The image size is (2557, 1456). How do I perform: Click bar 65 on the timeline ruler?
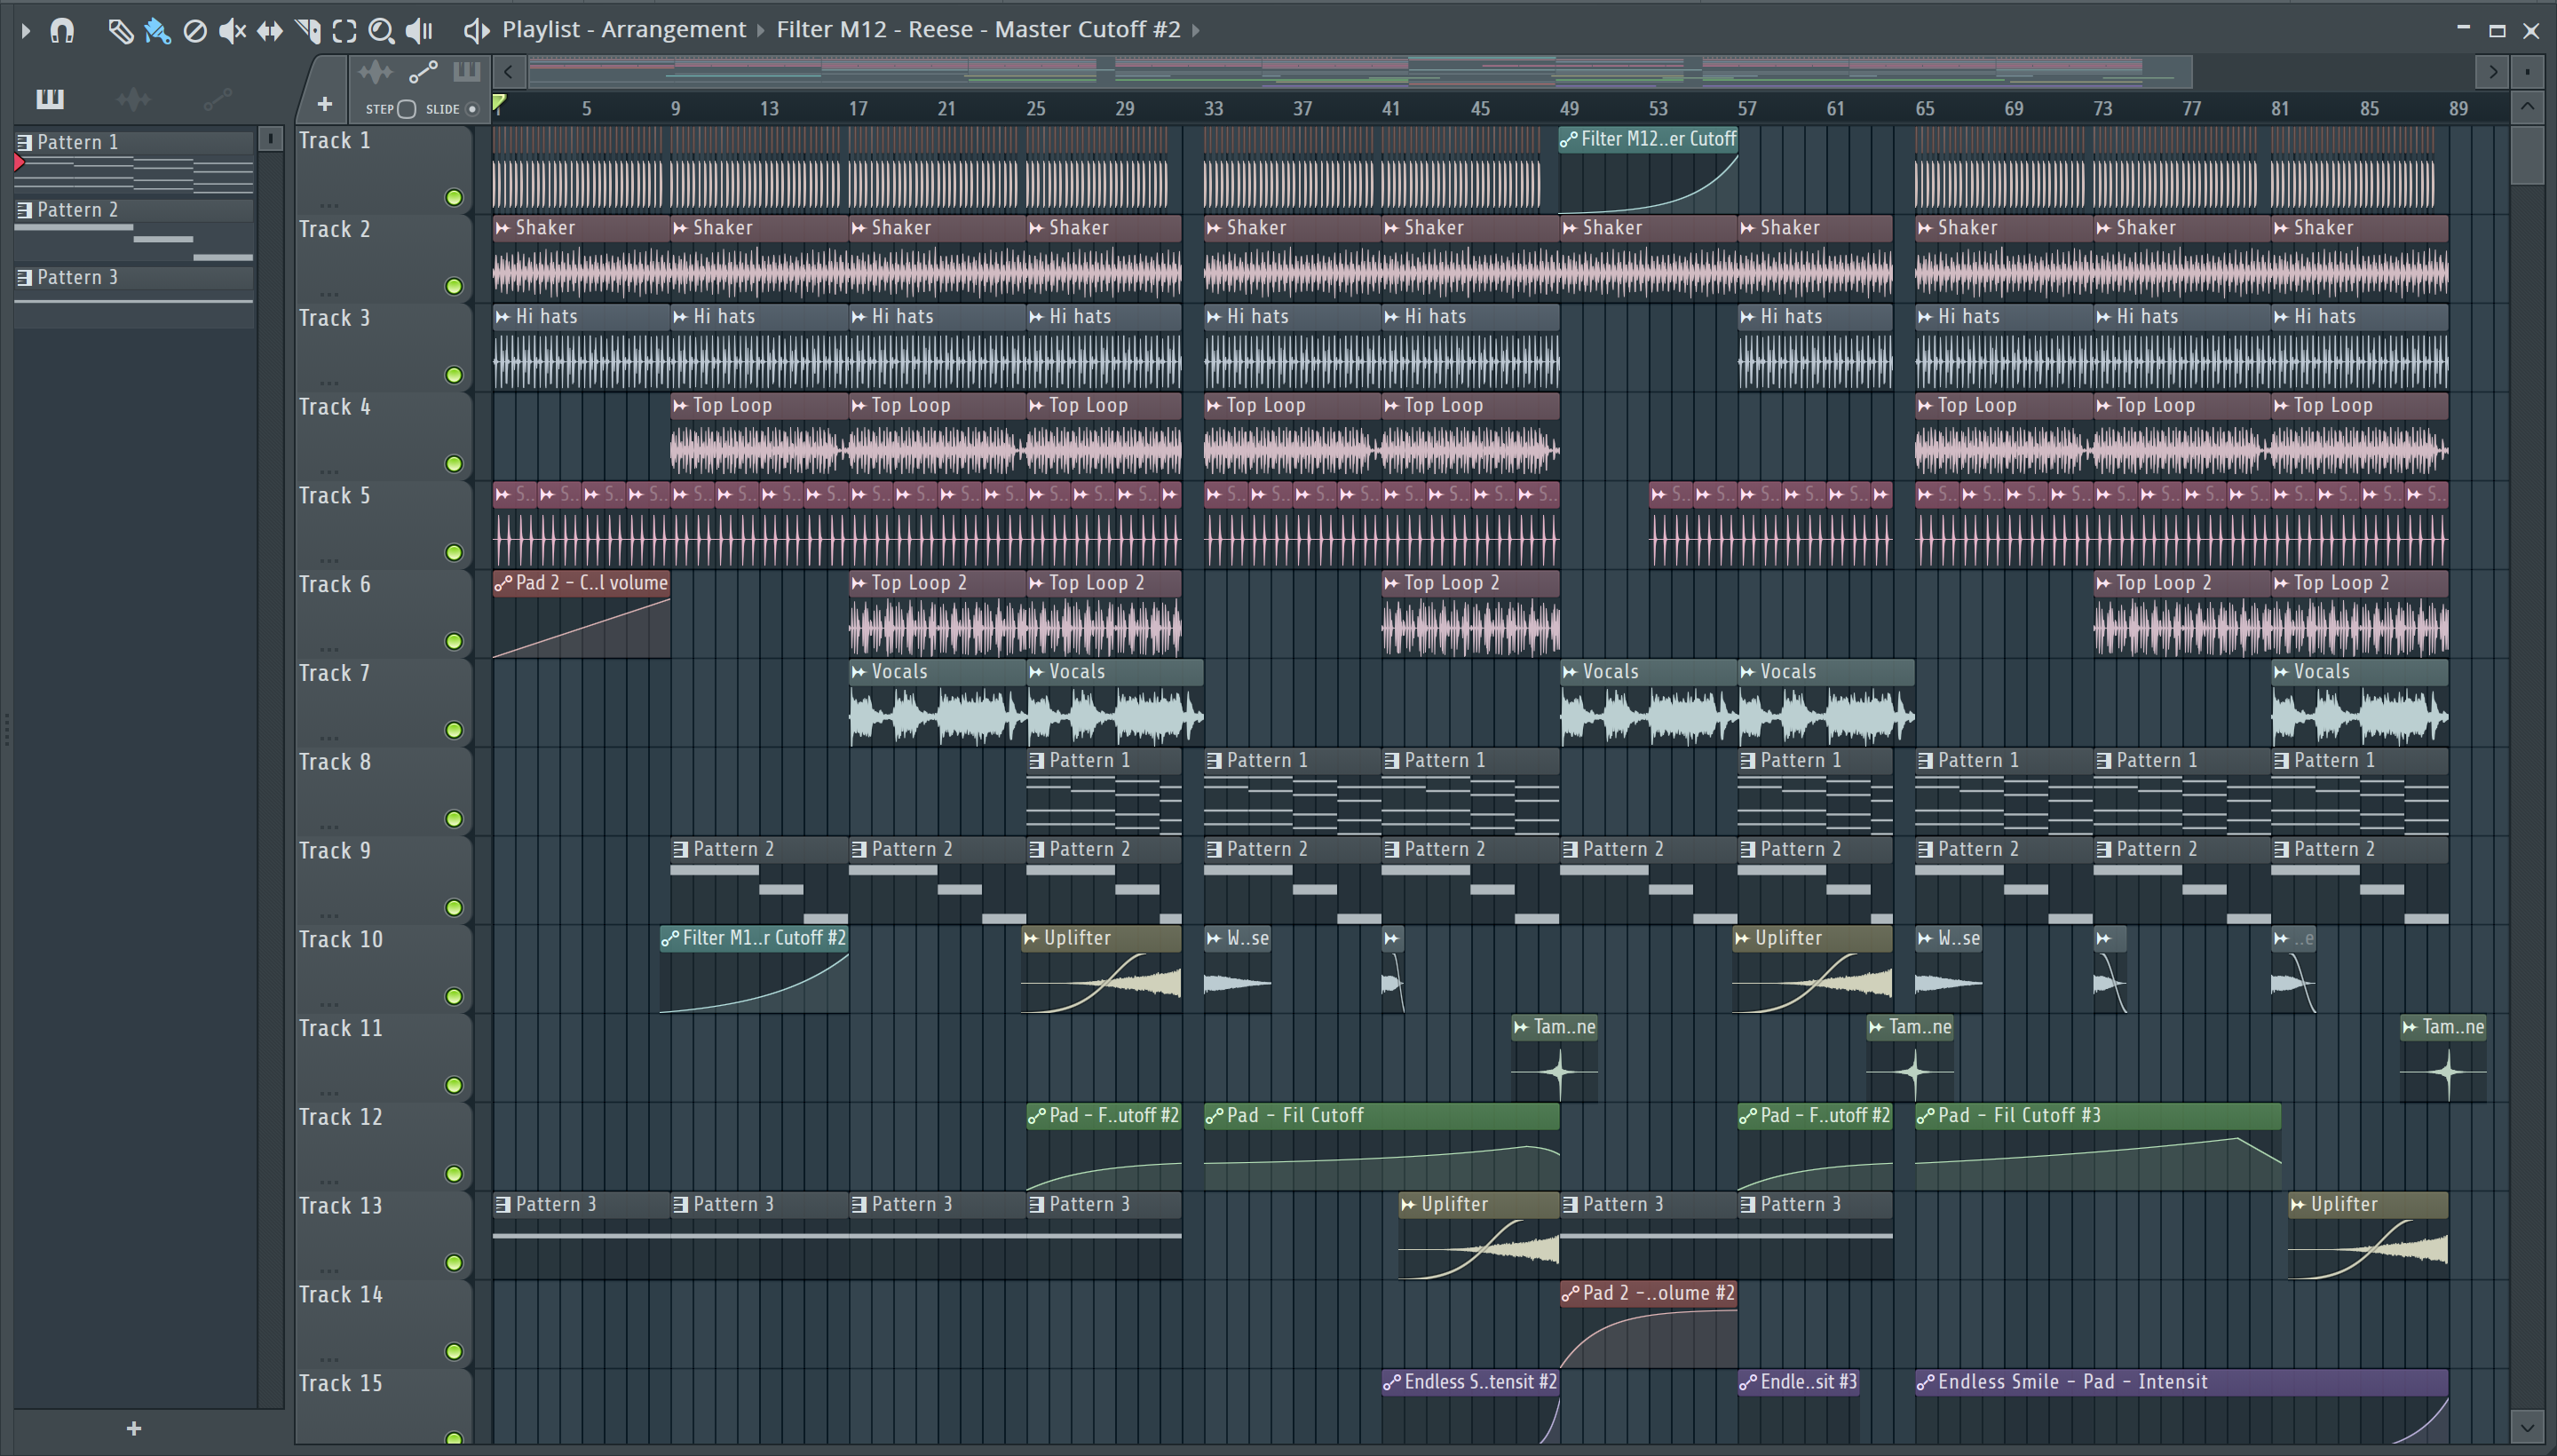coord(1925,108)
